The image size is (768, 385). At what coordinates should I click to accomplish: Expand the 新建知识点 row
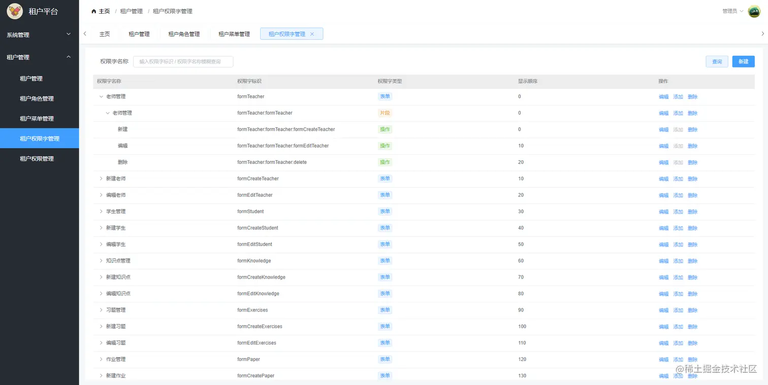coord(101,277)
